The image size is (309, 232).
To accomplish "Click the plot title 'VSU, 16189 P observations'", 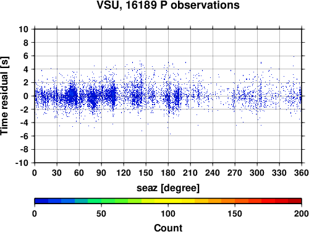I will [x=168, y=5].
